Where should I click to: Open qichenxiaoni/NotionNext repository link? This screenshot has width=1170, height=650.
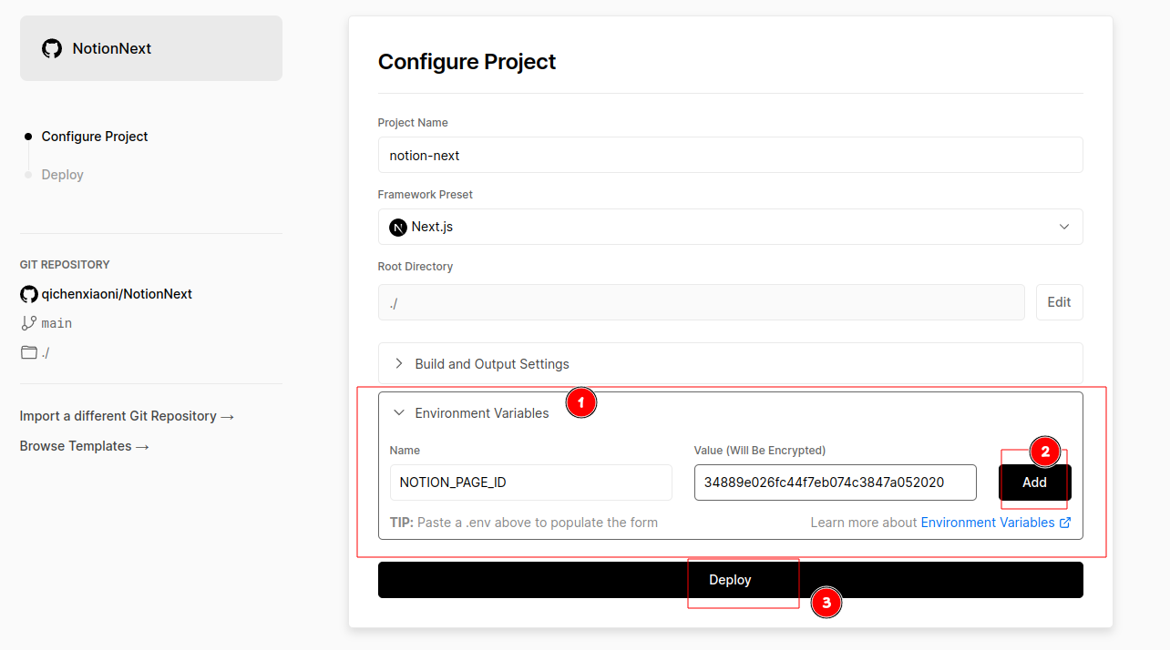point(117,294)
